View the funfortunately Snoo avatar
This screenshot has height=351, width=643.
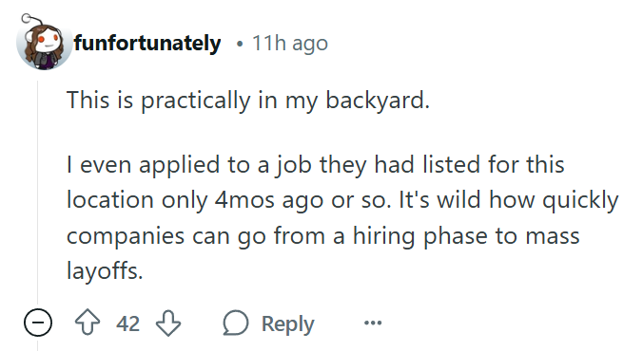(44, 45)
